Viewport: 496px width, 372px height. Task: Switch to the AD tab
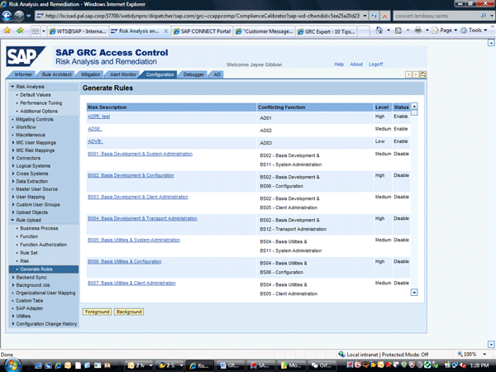tap(217, 74)
